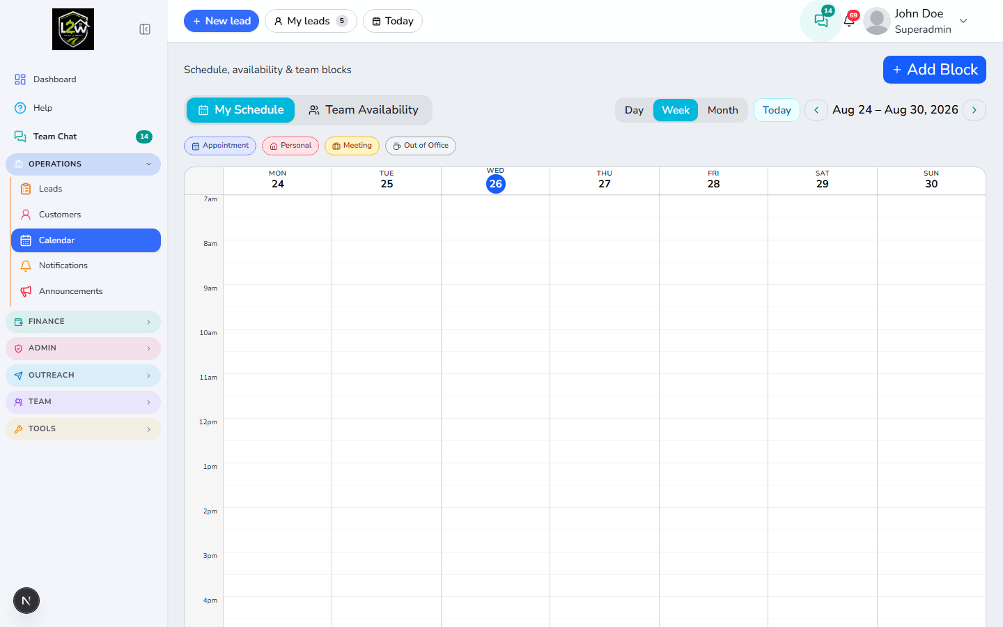This screenshot has height=627, width=1003.
Task: Expand the FINANCE section
Action: (x=84, y=322)
